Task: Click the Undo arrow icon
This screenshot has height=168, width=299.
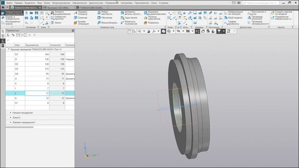Action: [x=27, y=23]
